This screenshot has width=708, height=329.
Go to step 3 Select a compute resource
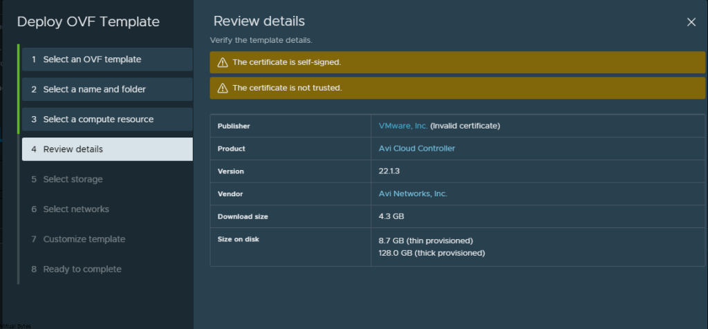pyautogui.click(x=107, y=119)
